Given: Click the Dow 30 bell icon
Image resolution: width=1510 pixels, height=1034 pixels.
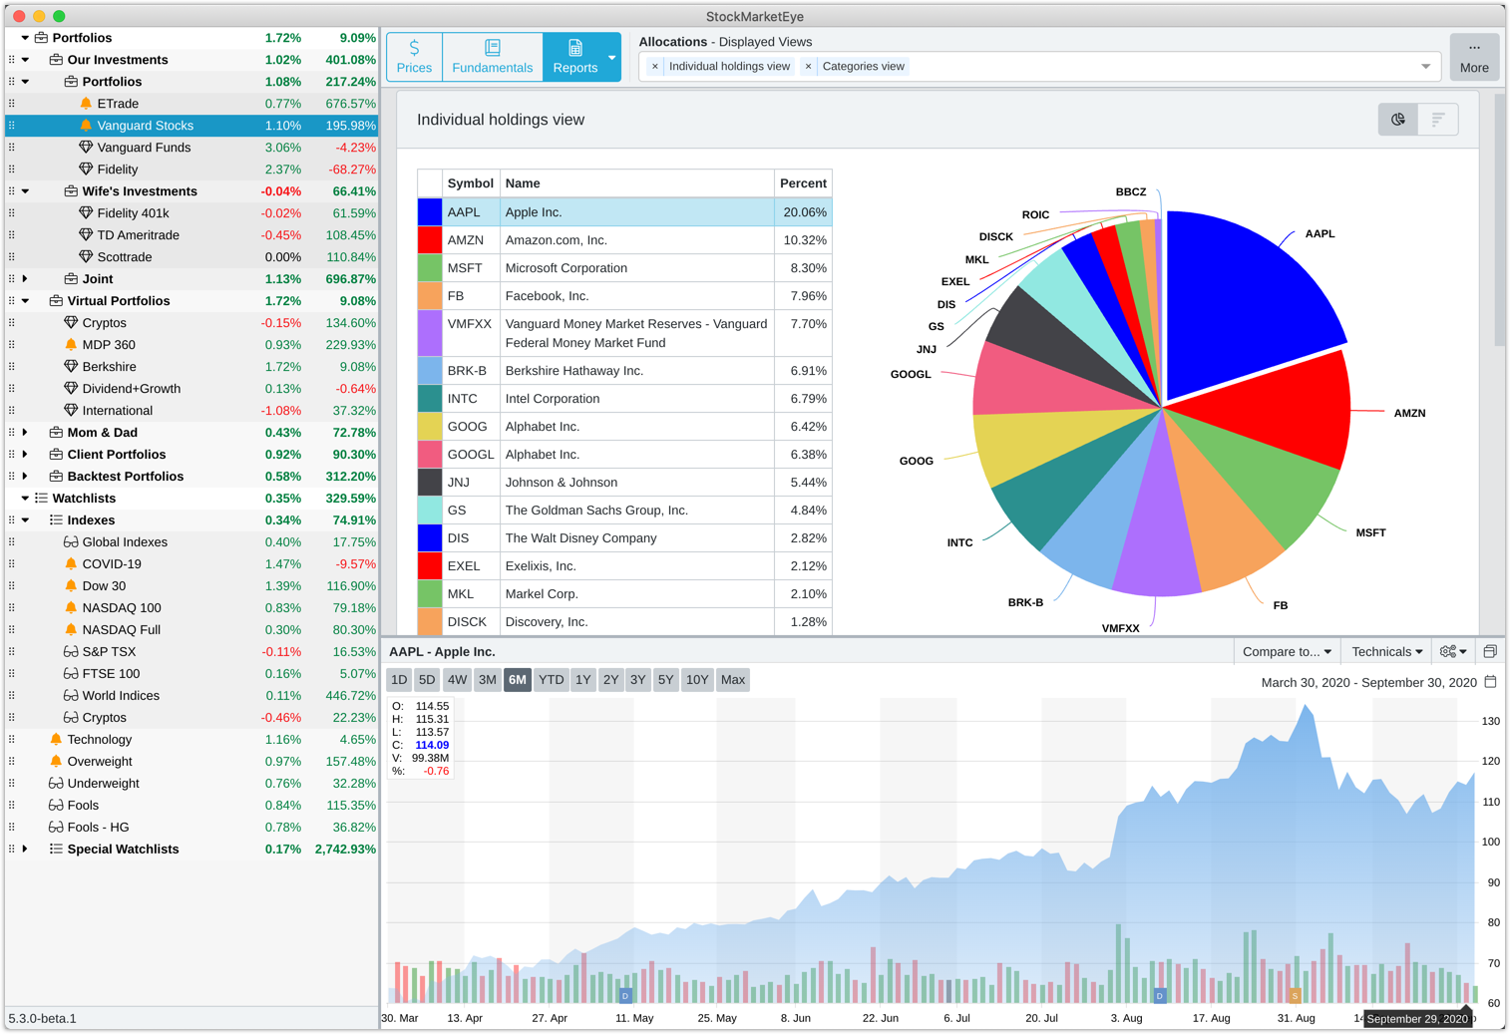Looking at the screenshot, I should click(x=71, y=586).
